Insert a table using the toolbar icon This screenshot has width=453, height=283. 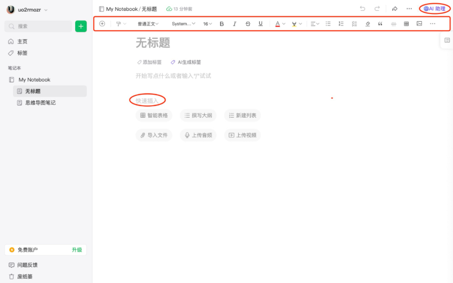(406, 24)
